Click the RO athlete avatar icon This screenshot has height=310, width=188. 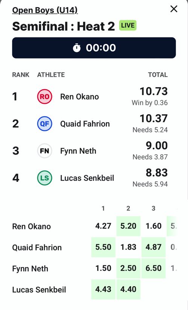(x=45, y=97)
